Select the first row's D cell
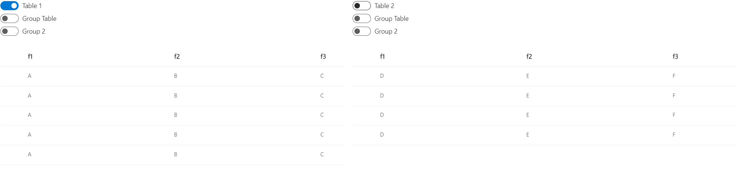The width and height of the screenshot is (752, 169). 382,76
